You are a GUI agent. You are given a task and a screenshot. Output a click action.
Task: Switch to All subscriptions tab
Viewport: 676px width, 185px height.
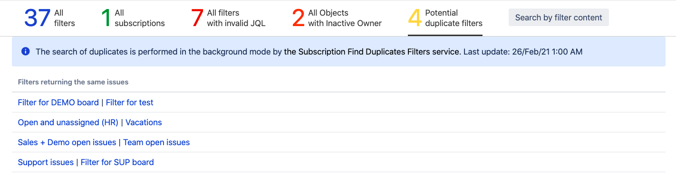133,18
